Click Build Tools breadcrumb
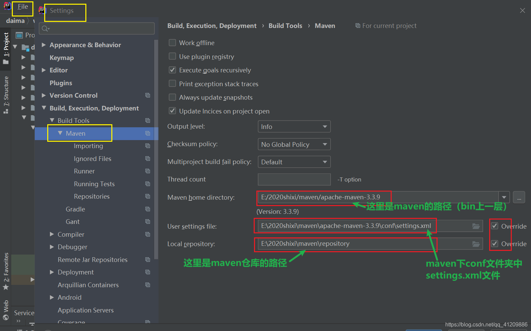 (x=285, y=26)
